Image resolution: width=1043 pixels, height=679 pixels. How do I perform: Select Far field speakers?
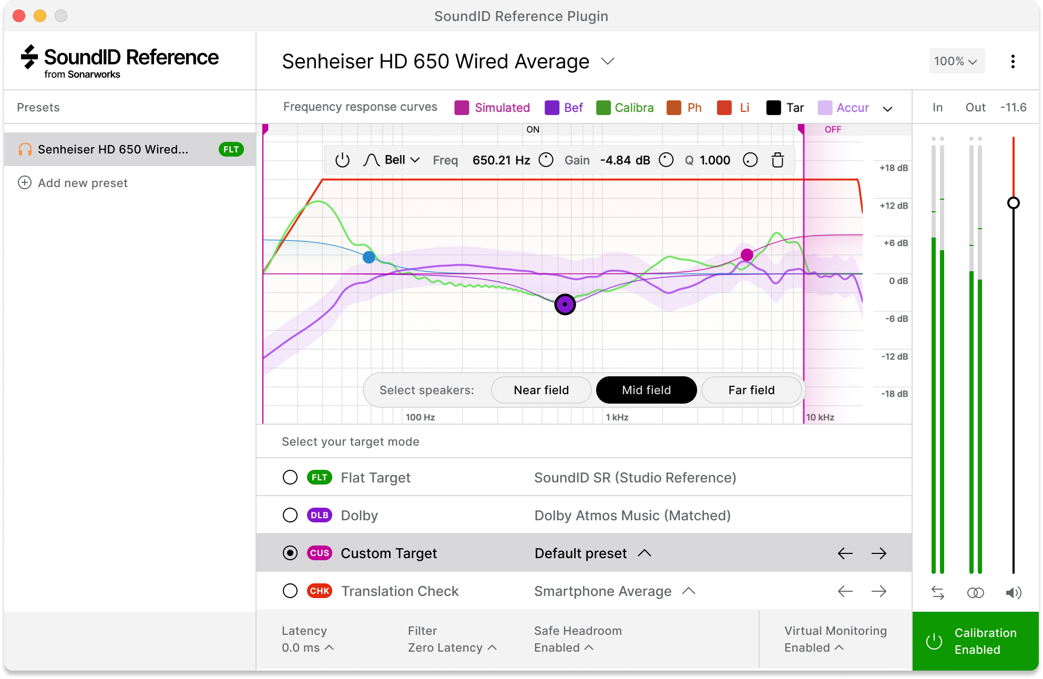(751, 390)
